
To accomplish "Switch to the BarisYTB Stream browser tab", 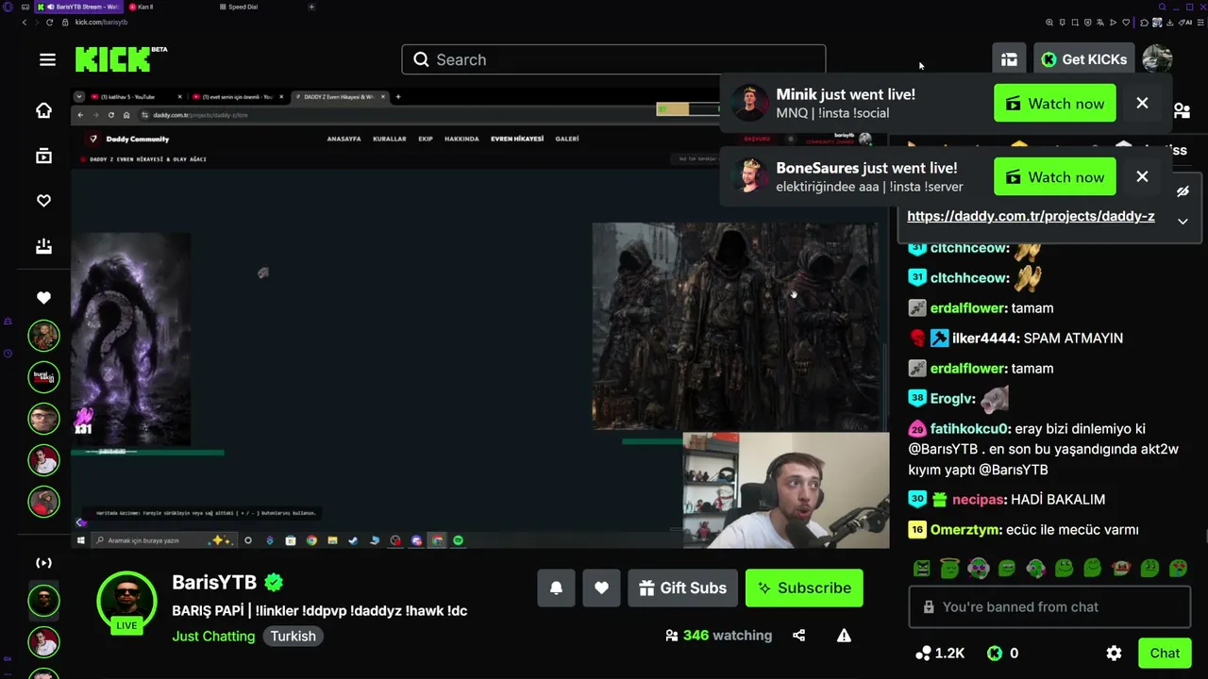I will [x=78, y=7].
